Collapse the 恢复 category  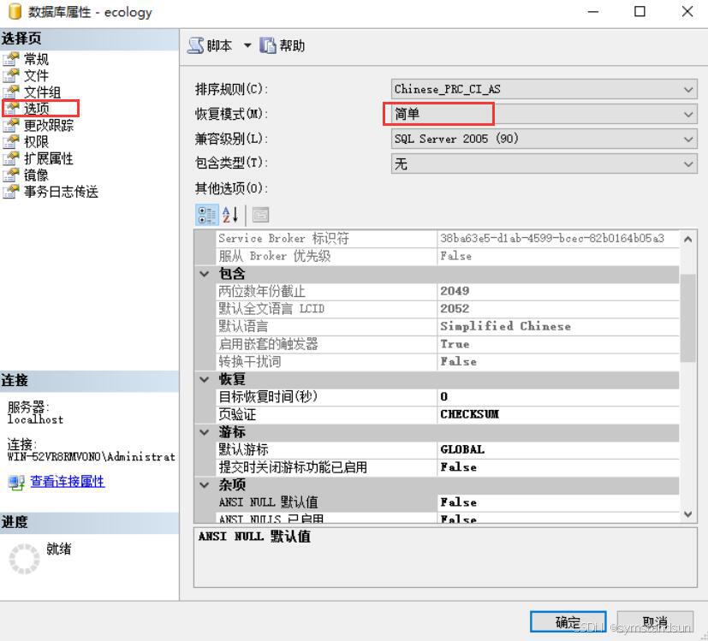(x=205, y=379)
